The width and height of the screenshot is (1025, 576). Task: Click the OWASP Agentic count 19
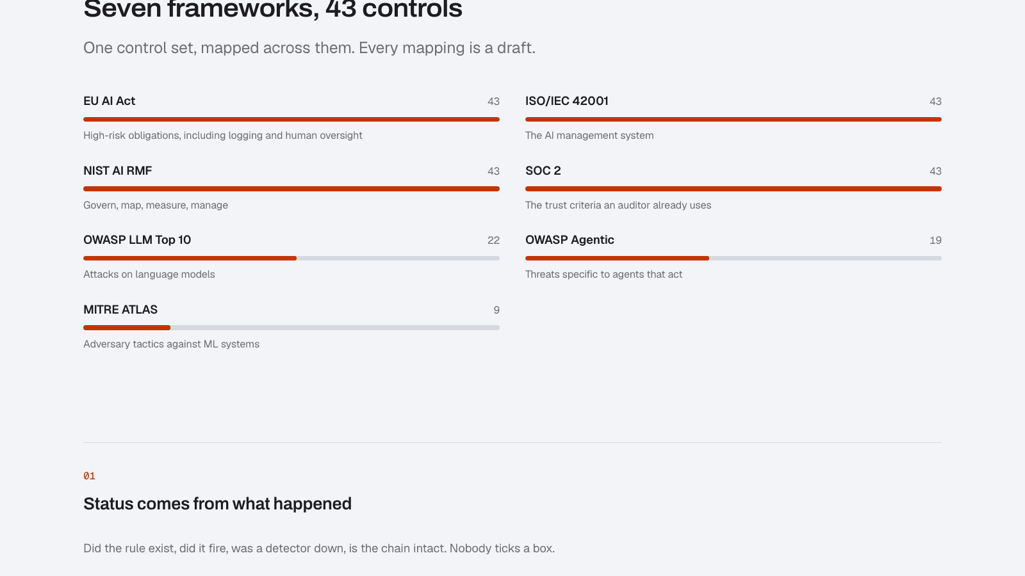point(935,240)
